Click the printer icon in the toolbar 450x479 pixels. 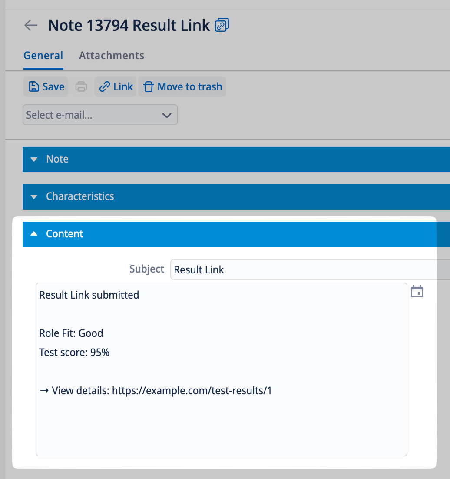click(x=81, y=87)
